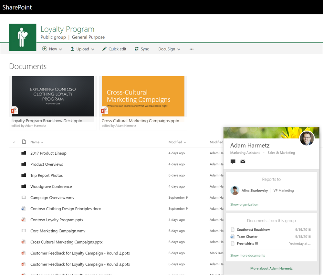
Task: Expand the Upload dropdown
Action: [x=82, y=49]
